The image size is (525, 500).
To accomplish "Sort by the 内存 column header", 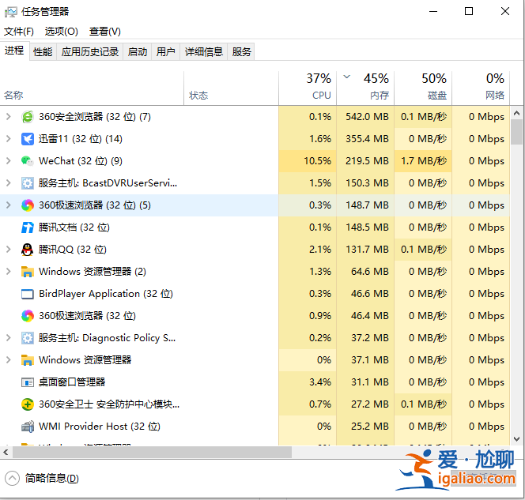I will (x=365, y=88).
